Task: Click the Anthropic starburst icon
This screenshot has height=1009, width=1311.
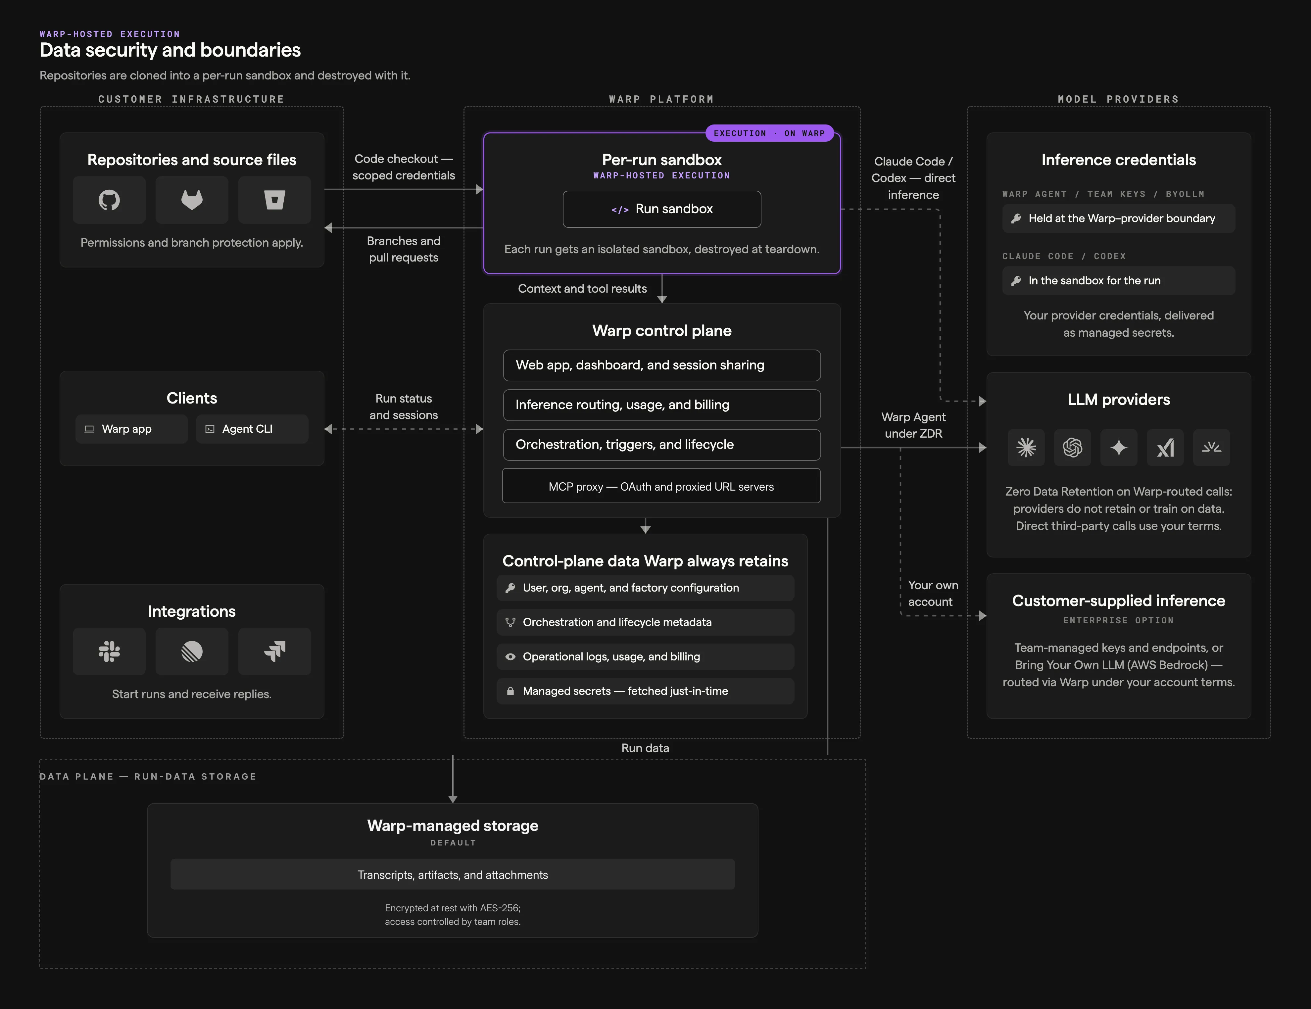Action: pos(1026,447)
